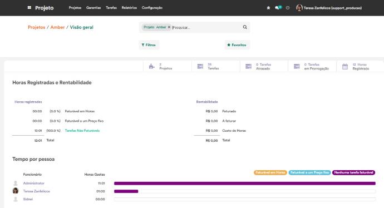This screenshot has width=384, height=208.
Task: Focus the Pesquisar search field
Action: tap(206, 27)
